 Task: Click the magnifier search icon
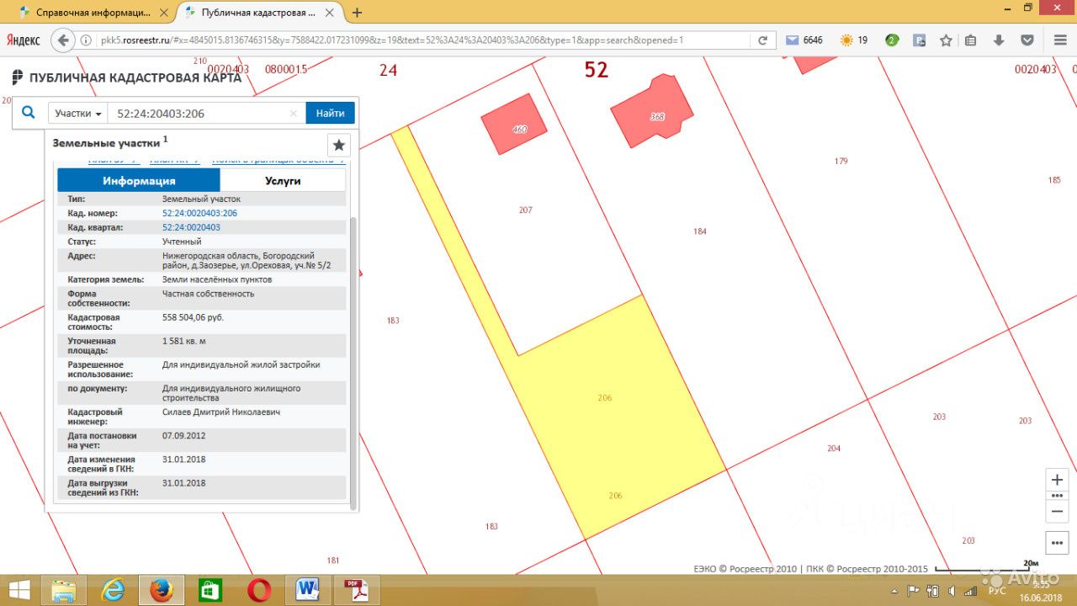point(28,112)
